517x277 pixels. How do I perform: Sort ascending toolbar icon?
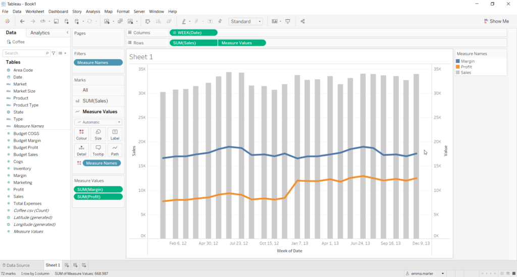[159, 21]
